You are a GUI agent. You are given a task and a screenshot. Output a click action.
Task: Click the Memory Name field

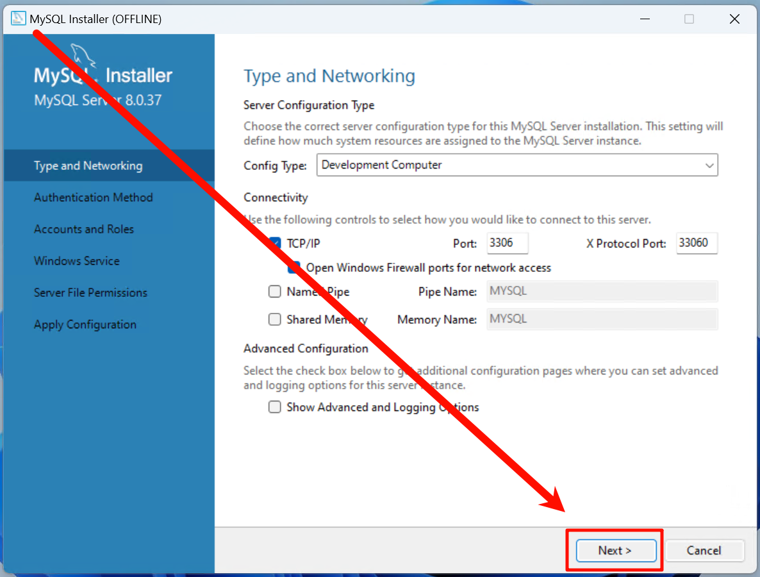[602, 319]
